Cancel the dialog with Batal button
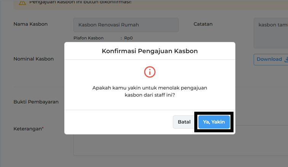Screen dimensions: 288x167 [184, 122]
